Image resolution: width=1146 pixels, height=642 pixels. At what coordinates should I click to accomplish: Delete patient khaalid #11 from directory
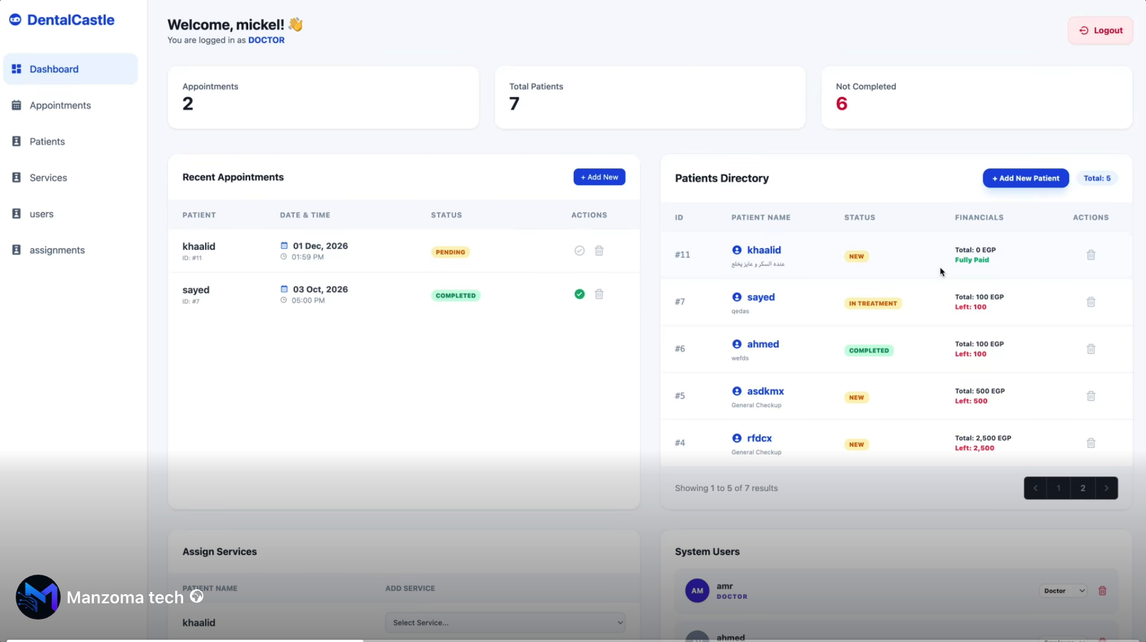pos(1090,255)
